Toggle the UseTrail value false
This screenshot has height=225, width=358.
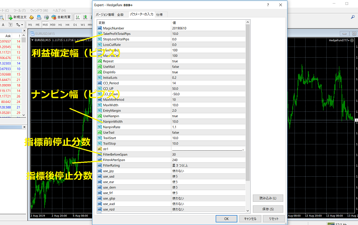click(175, 132)
